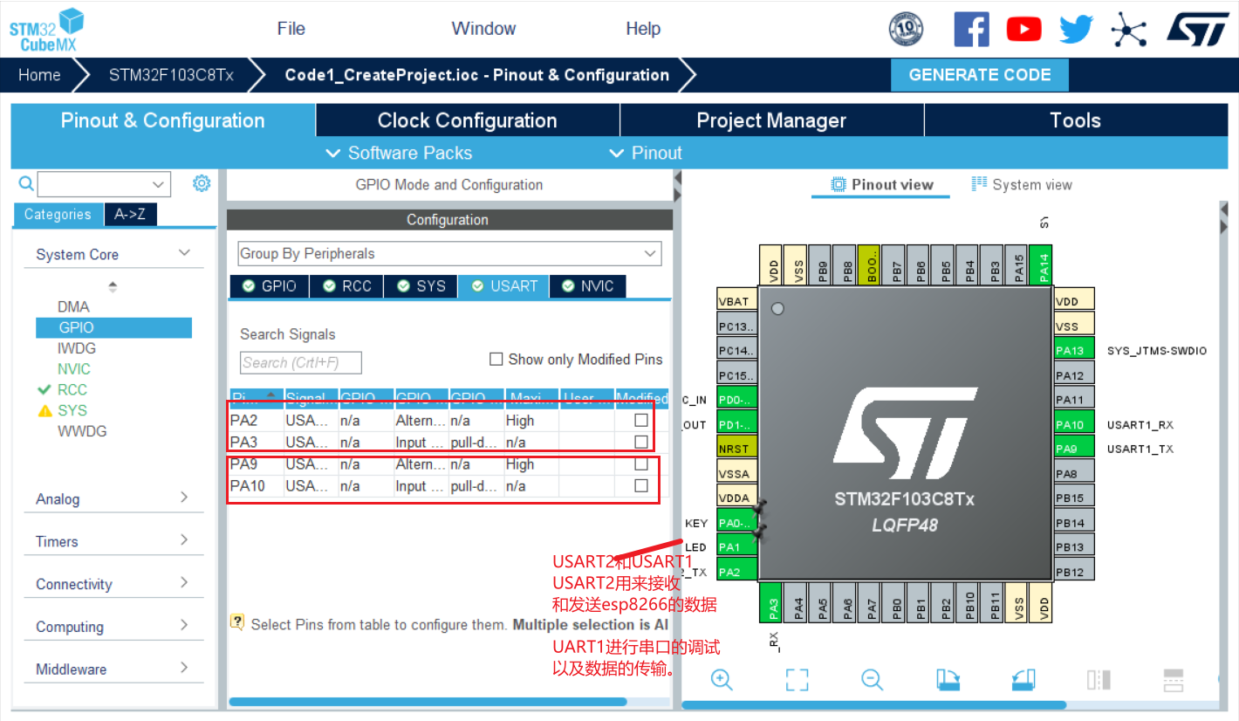This screenshot has width=1239, height=721.
Task: Select DMA in System Core list
Action: point(73,306)
